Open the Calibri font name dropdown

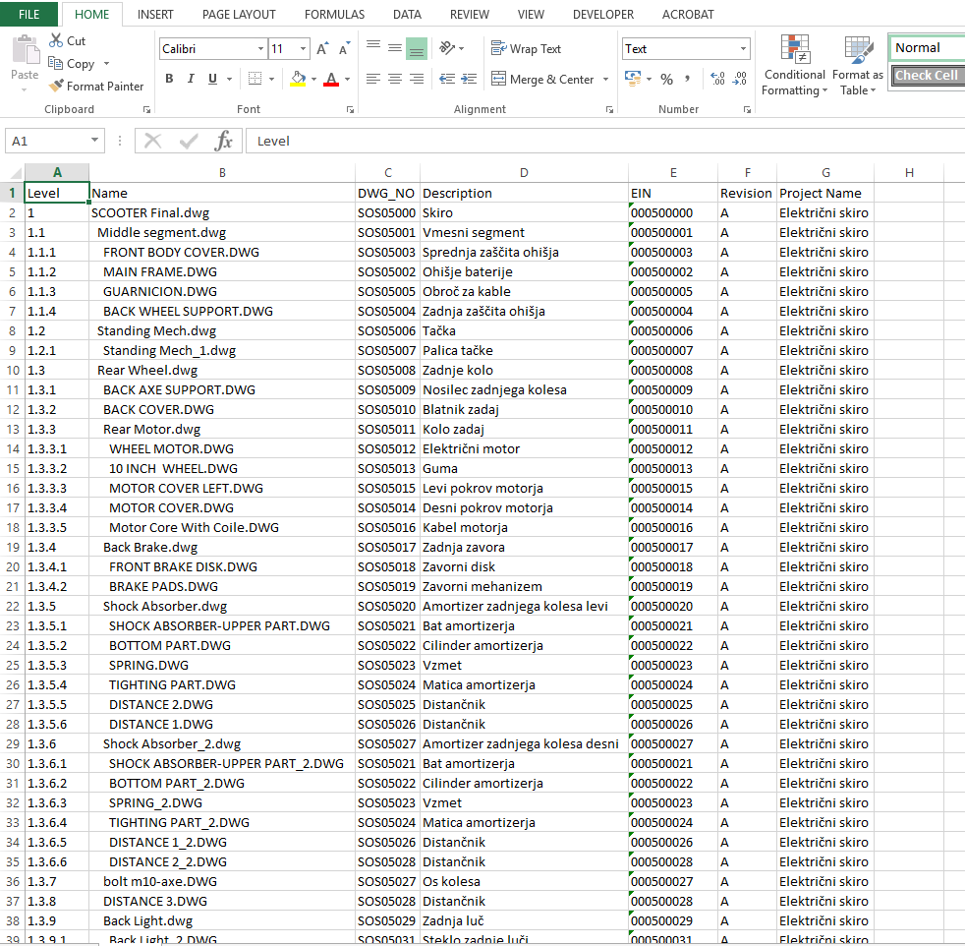pos(261,48)
